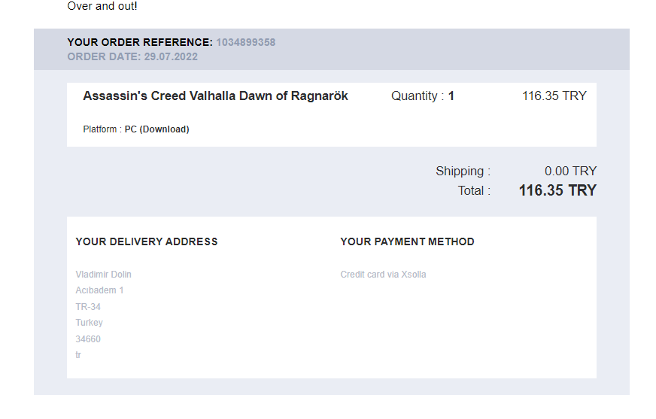Screen dimensions: 656x419
Task: Click the order reference number 1034899358
Action: [245, 43]
